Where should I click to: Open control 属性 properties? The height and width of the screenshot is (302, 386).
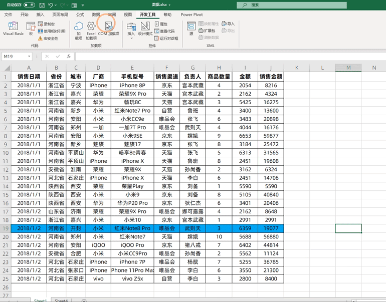pyautogui.click(x=161, y=24)
